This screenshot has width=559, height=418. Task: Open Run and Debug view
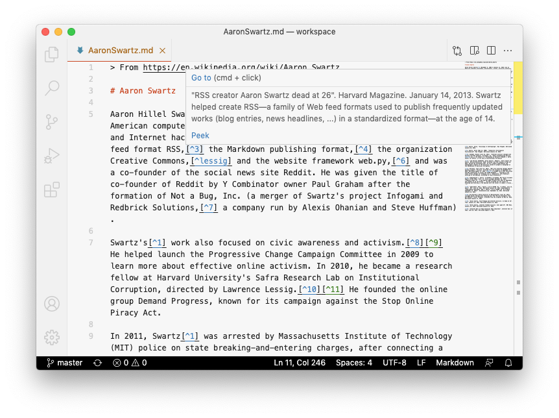52,156
